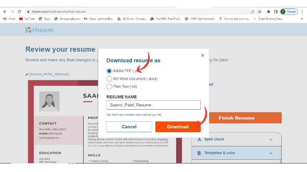
Task: Click the Finish Resume button
Action: 236,118
